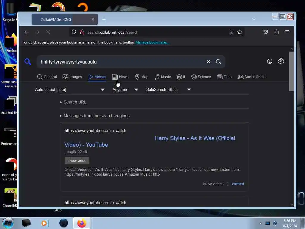This screenshot has height=229, width=305.
Task: Open first result's youtube.com URL link
Action: click(x=95, y=131)
